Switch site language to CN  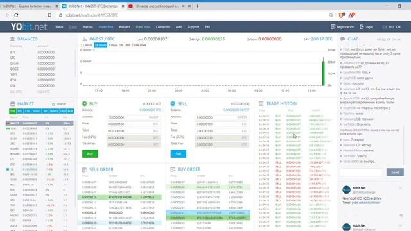point(398,27)
